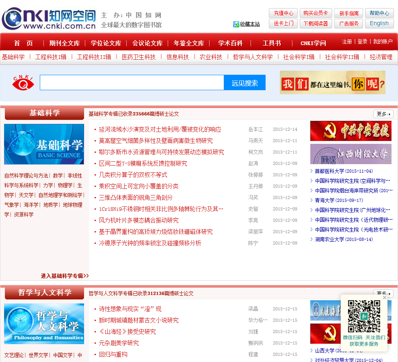Open 资源科学 subject link
The image size is (398, 362).
pyautogui.click(x=24, y=215)
